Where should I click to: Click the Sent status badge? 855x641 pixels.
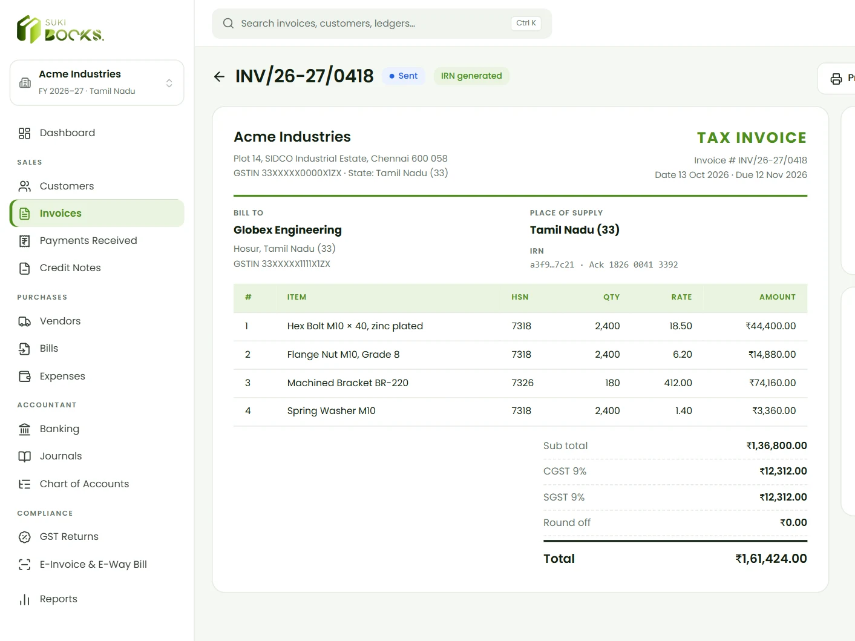(404, 76)
